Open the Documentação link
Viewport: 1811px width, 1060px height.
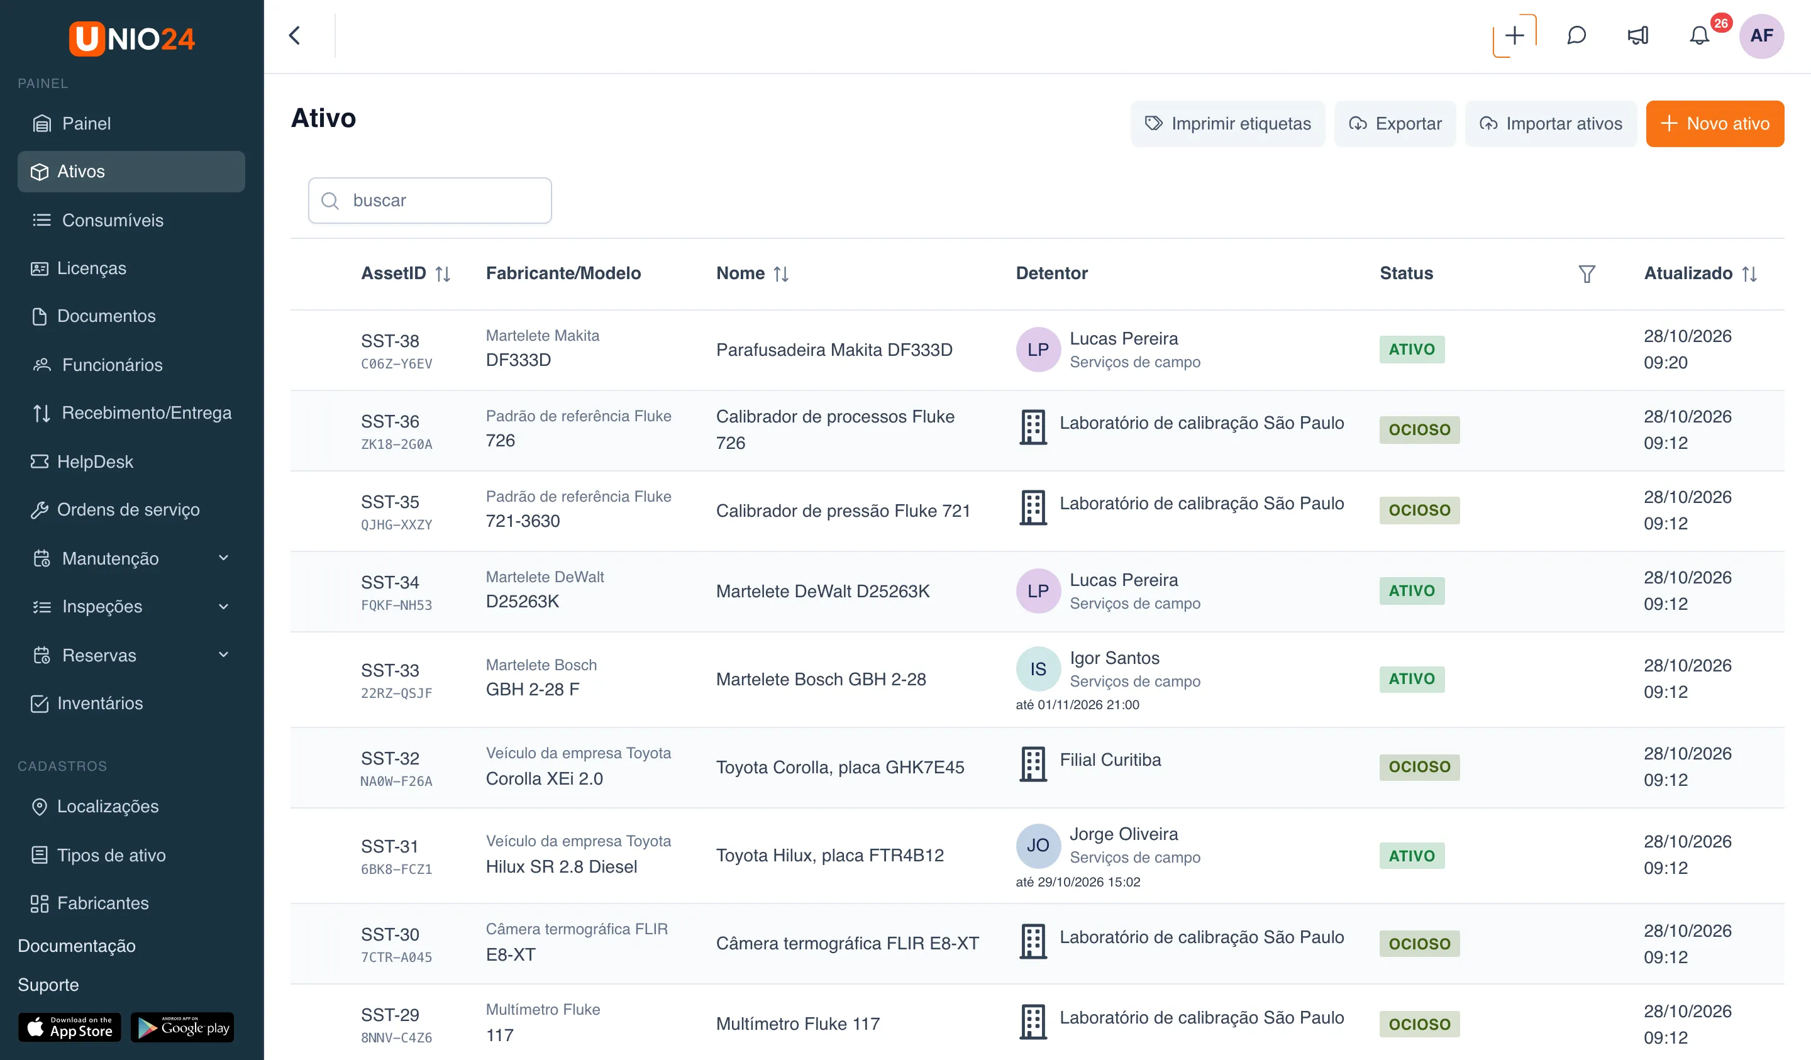[77, 946]
